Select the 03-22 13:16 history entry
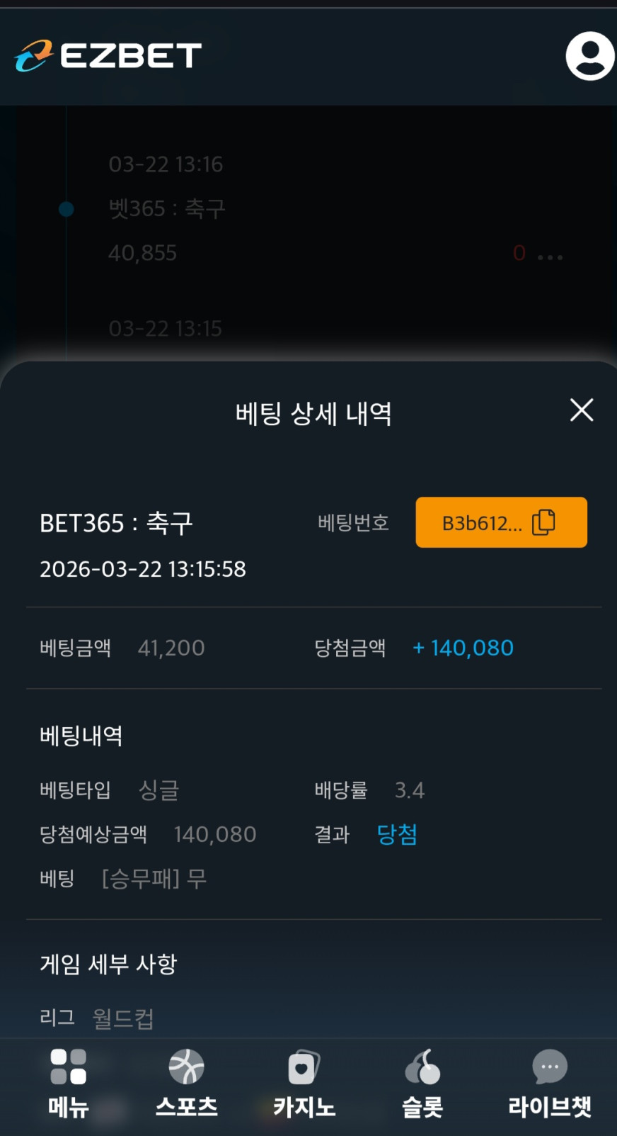617x1136 pixels. [x=166, y=164]
